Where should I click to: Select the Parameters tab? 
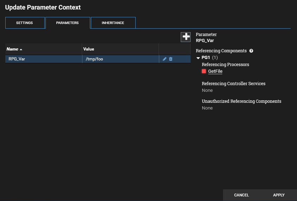coord(67,23)
